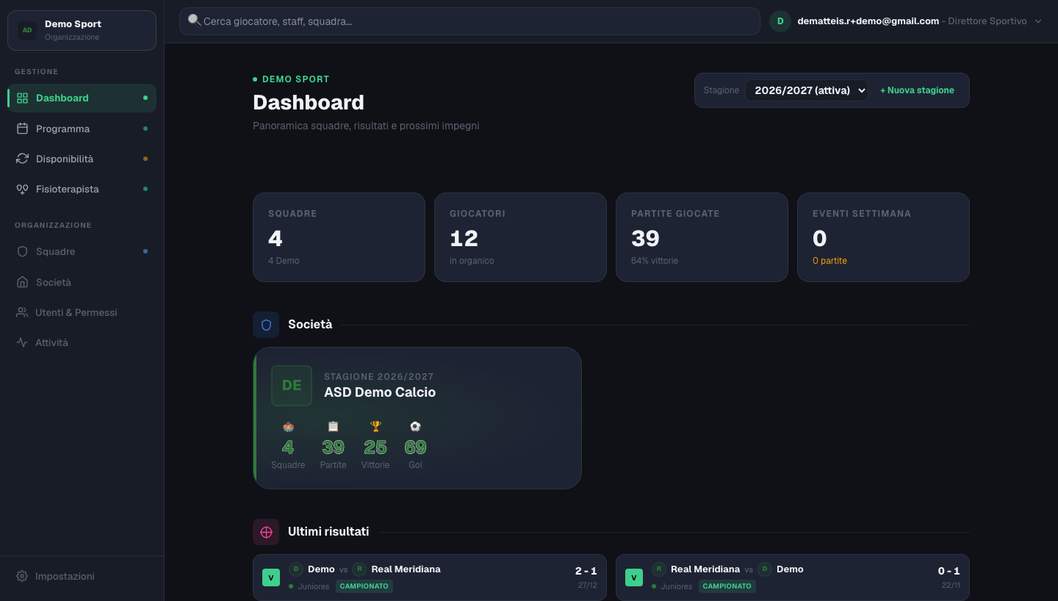Screen dimensions: 1058x601
Task: Click the orange '0 partite' text
Action: point(830,261)
